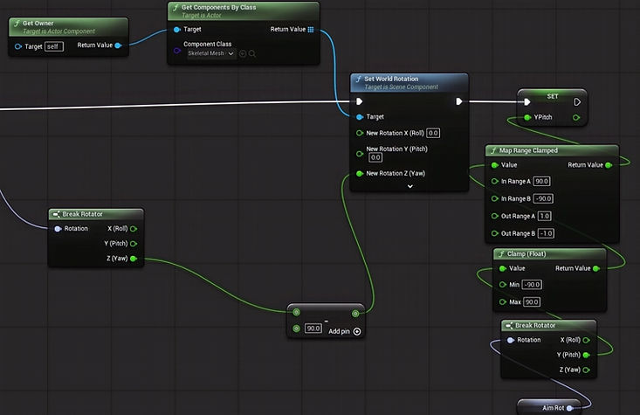This screenshot has width=640, height=415.
Task: Click the New Rotation Y (Pitch) value field
Action: tap(375, 157)
